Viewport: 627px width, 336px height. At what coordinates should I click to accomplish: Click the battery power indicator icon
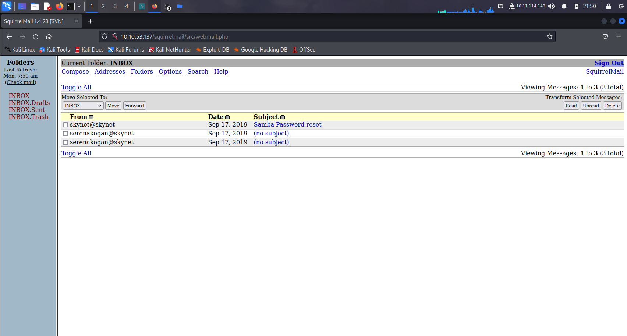tap(577, 6)
